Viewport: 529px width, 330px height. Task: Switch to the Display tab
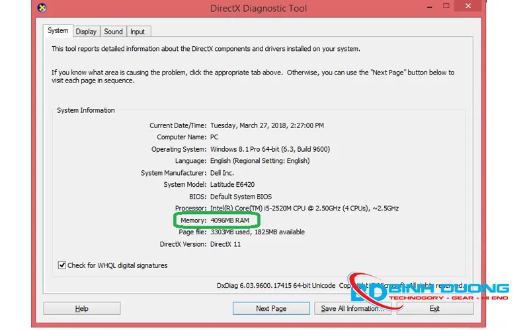pyautogui.click(x=86, y=32)
